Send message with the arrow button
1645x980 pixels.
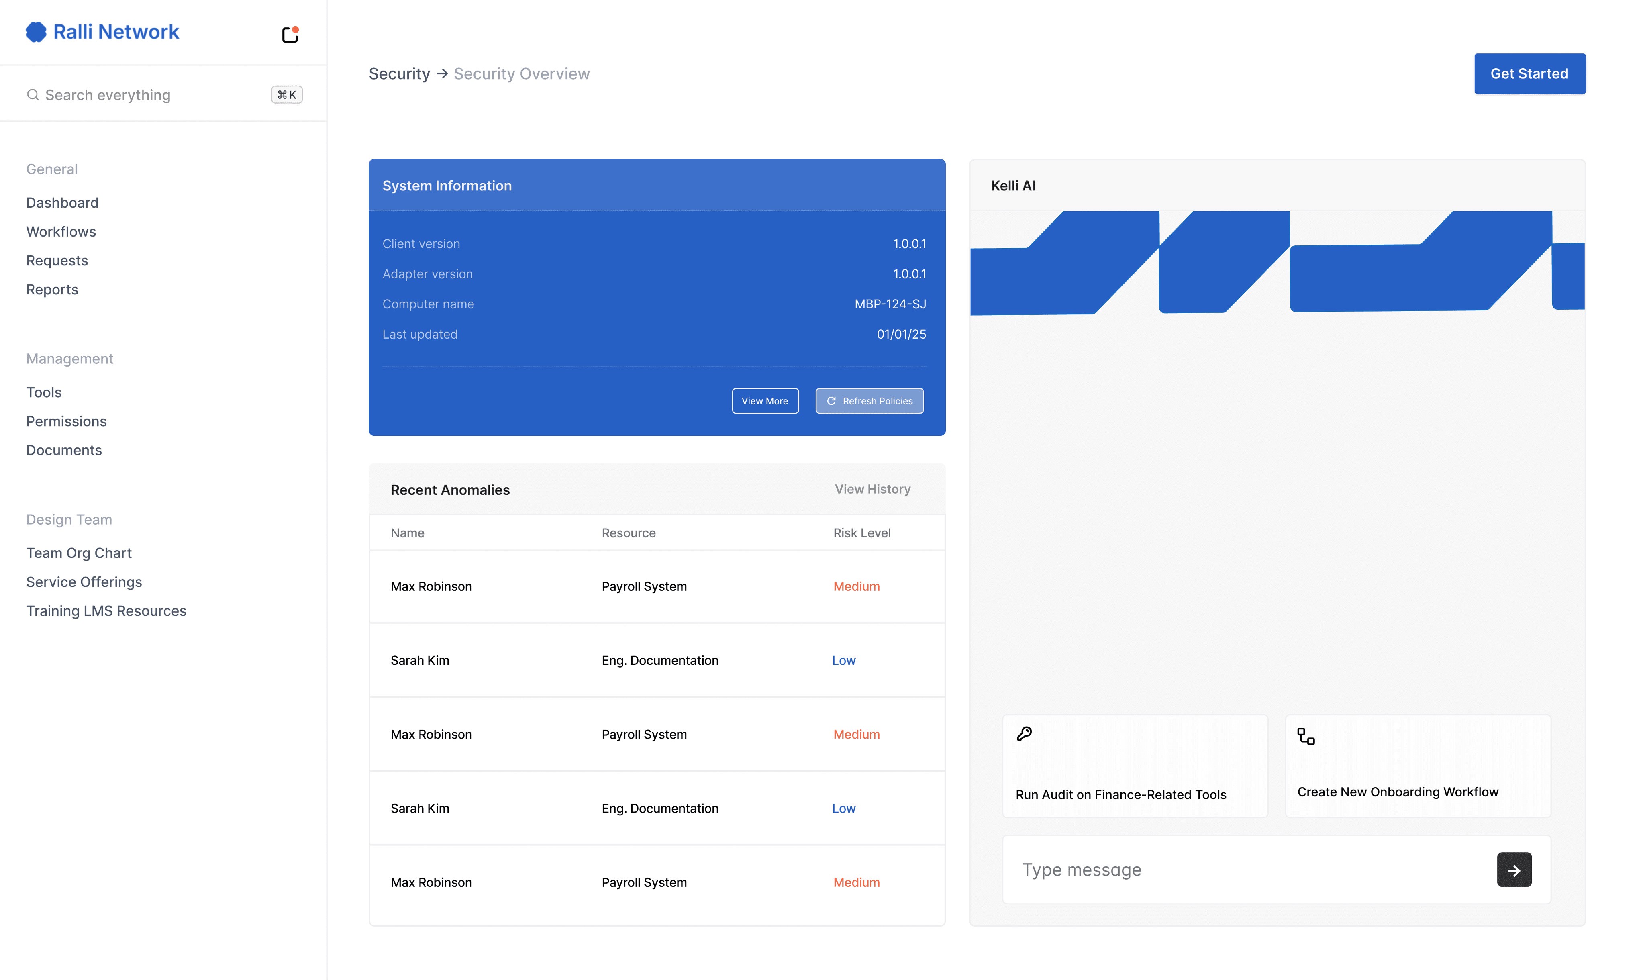[x=1514, y=870]
